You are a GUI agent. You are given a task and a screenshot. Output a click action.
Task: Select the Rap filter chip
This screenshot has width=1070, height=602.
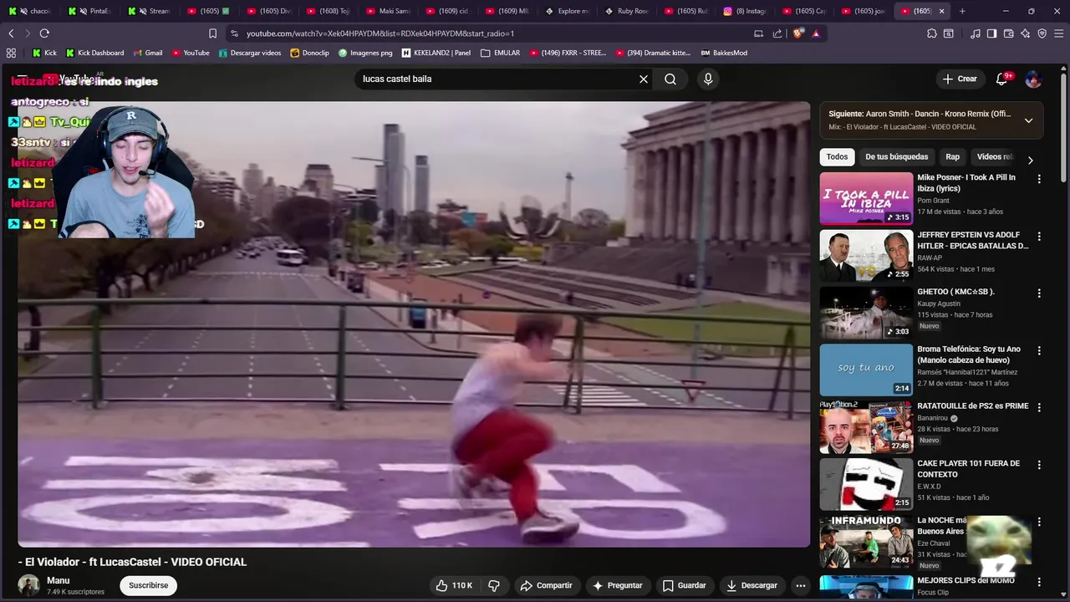pos(952,156)
